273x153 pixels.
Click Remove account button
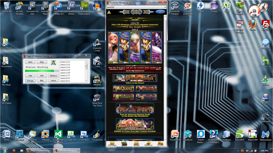click(x=53, y=76)
